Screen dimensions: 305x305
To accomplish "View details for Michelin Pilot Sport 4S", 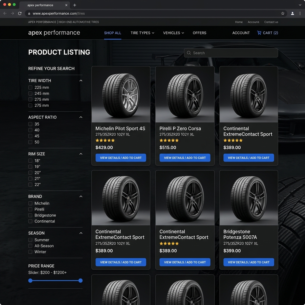I will pos(121,158).
